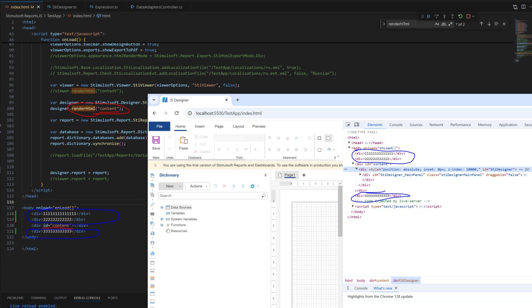Pin the Dictionary panel
Screen dimensions: 532x308
click(265, 175)
